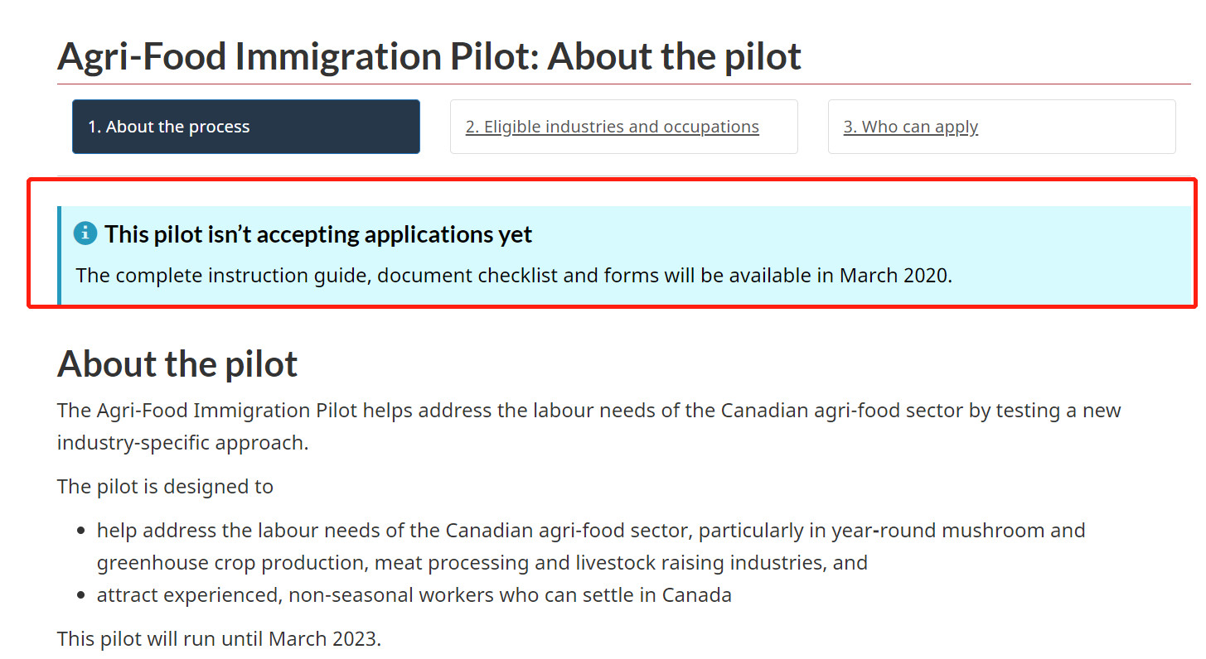
Task: Click the blue left border of the alert
Action: click(59, 255)
